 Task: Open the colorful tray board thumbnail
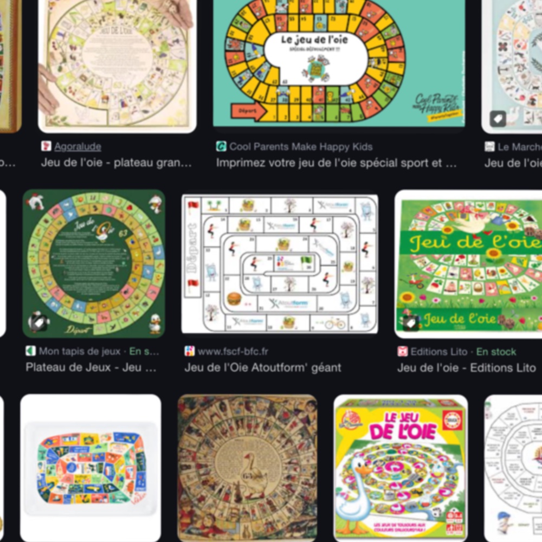point(91,468)
